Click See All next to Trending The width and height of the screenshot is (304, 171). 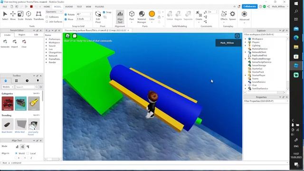point(36,115)
